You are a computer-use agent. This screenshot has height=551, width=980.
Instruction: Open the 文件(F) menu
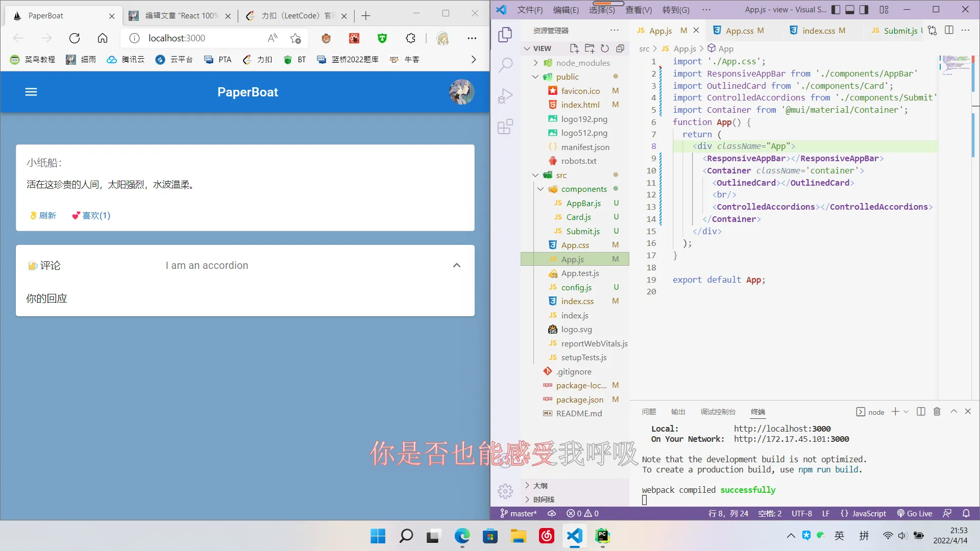point(530,9)
